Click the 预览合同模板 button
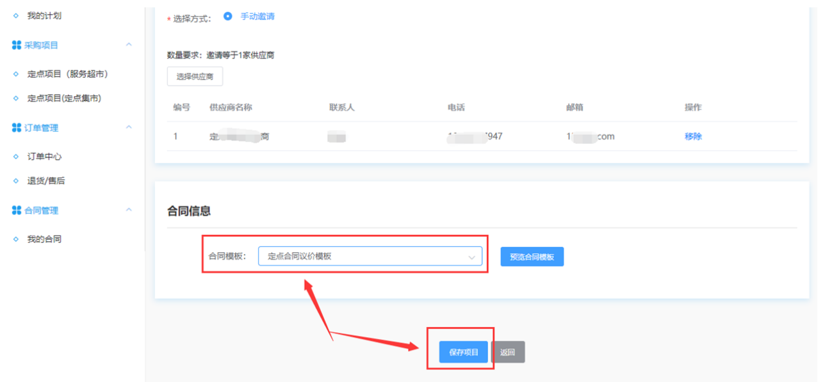 [x=532, y=257]
